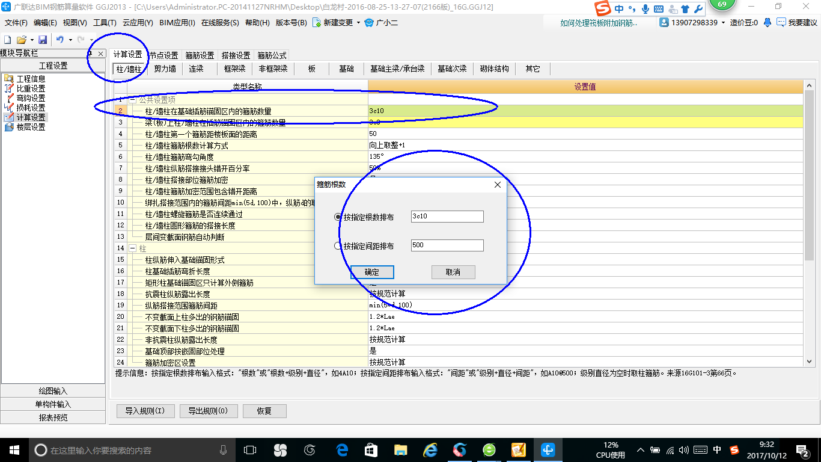
Task: Select 工程信息 in the navigation tree
Action: (x=31, y=79)
